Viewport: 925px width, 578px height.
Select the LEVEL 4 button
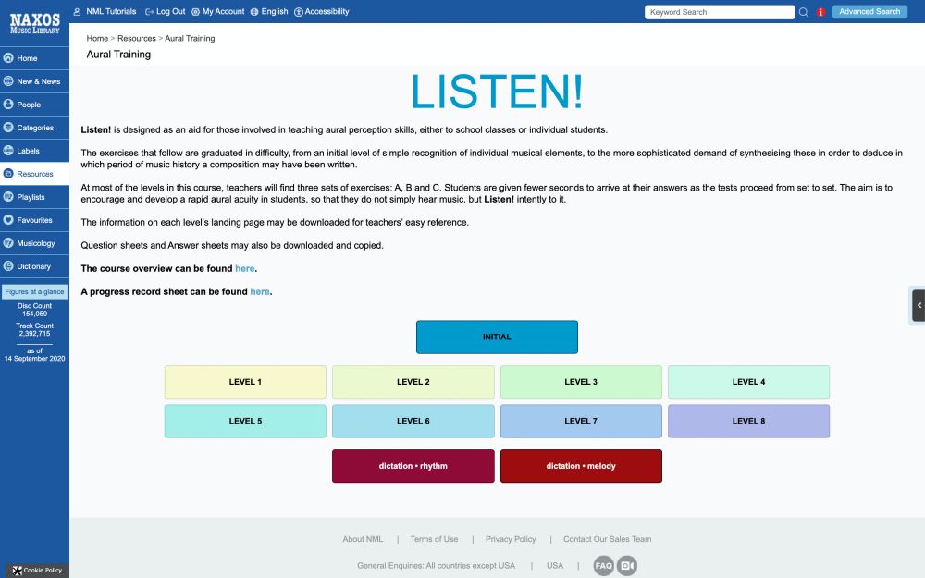[748, 382]
